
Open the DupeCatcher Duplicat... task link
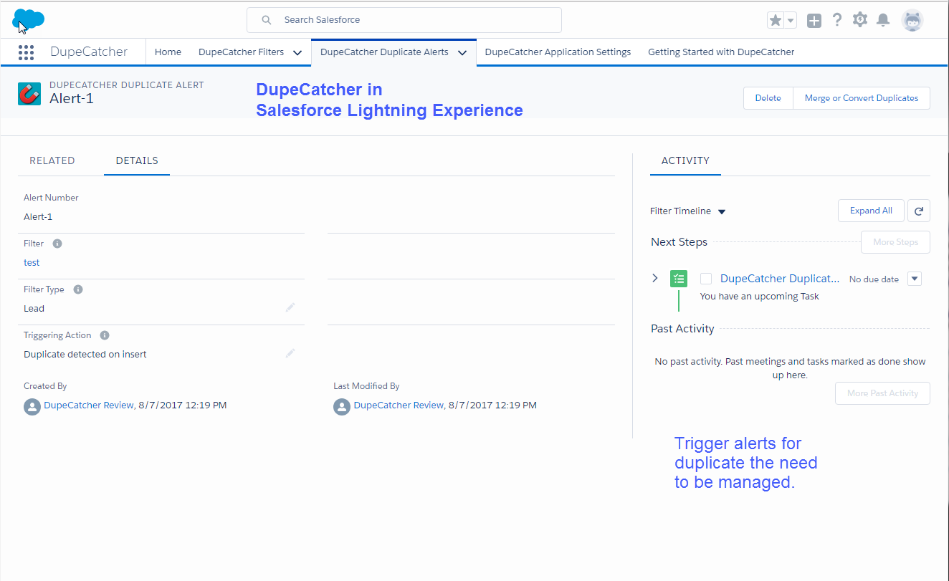[x=780, y=279]
